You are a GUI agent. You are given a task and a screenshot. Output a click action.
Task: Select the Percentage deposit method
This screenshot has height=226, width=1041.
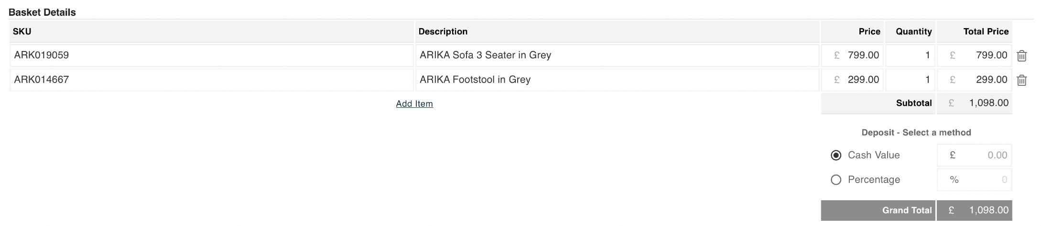point(836,180)
